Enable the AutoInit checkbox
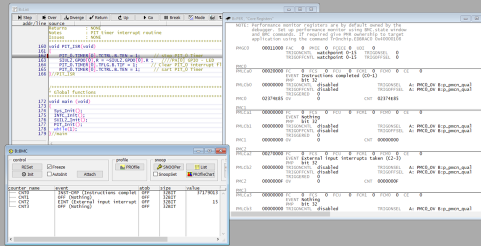 click(x=49, y=174)
